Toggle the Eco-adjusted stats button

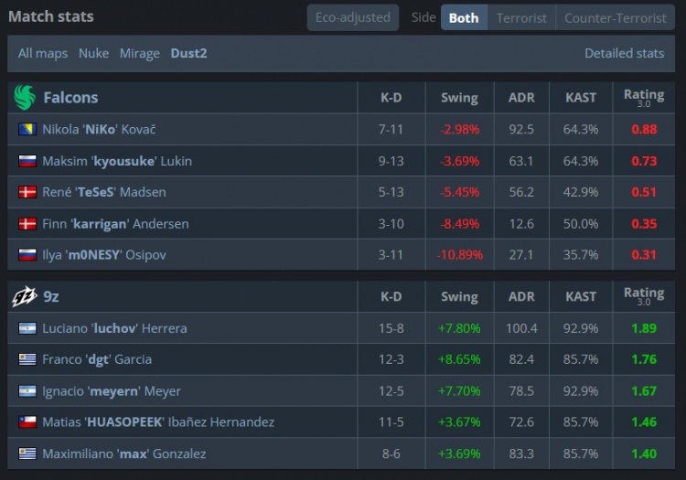pyautogui.click(x=353, y=17)
